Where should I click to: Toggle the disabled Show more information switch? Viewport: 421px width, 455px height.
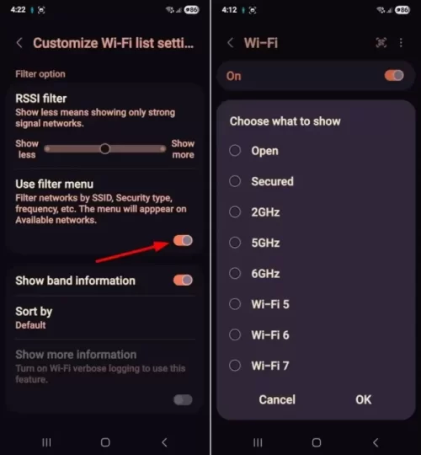[x=183, y=400]
